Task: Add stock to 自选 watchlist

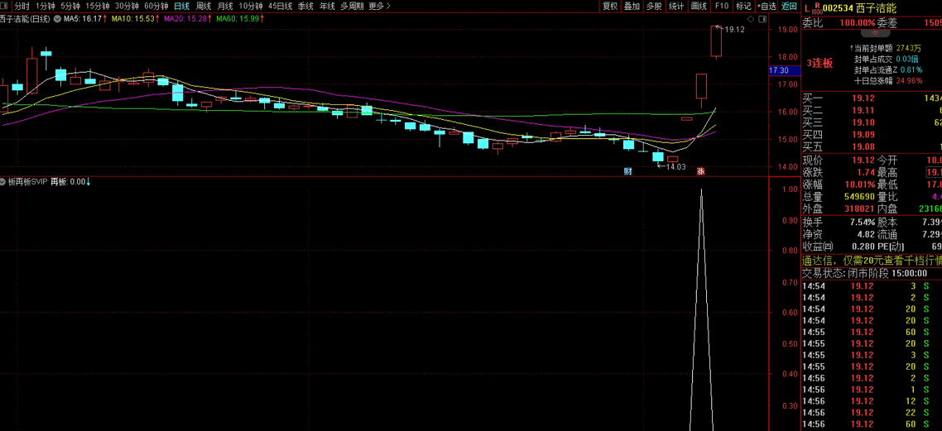Action: [767, 6]
